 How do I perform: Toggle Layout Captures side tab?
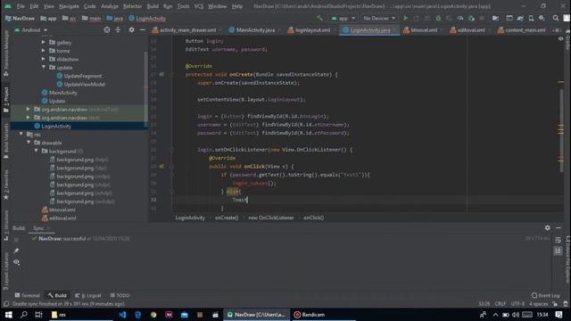(x=6, y=271)
